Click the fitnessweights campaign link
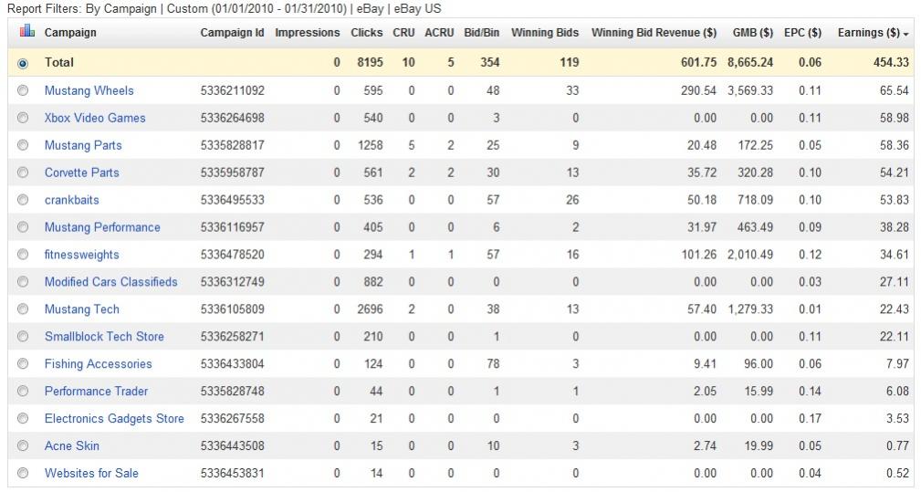The width and height of the screenshot is (921, 492). click(x=82, y=255)
